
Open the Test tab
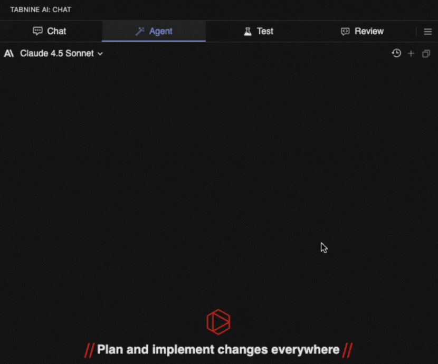pyautogui.click(x=259, y=31)
